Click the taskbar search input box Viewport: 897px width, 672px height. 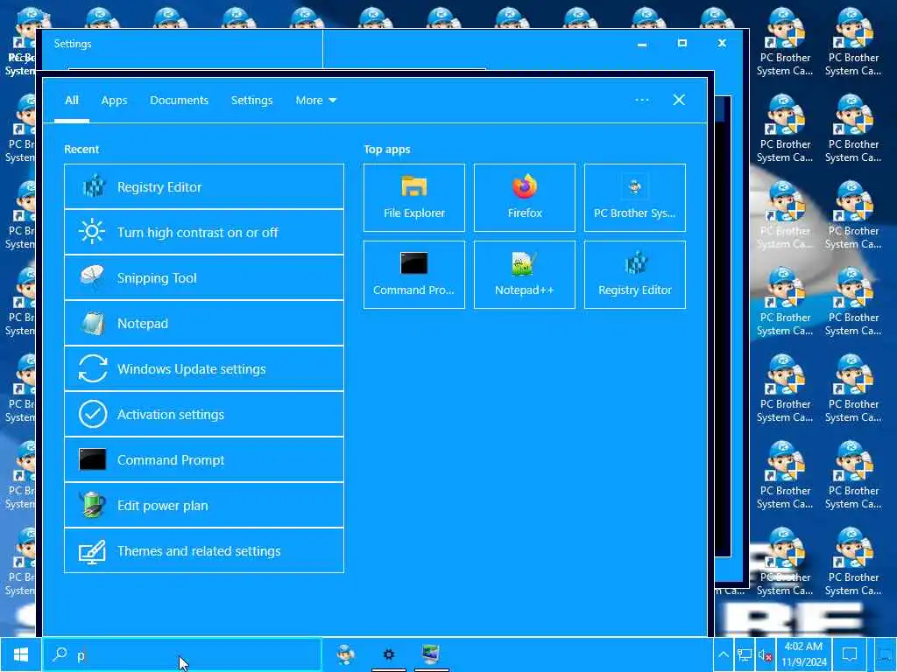click(x=182, y=654)
